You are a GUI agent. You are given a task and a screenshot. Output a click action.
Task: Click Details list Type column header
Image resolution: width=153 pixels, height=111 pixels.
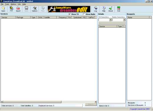[120, 26]
